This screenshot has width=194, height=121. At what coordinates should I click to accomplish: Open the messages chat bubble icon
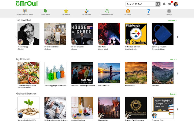tap(170, 4)
